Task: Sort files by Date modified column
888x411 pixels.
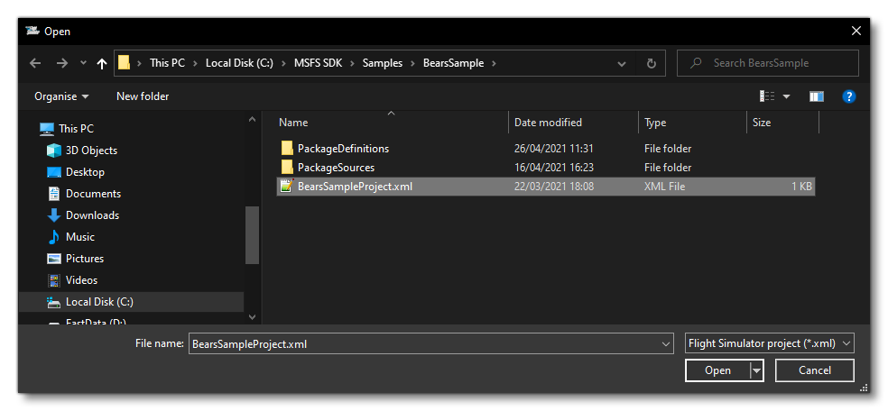Action: click(548, 123)
